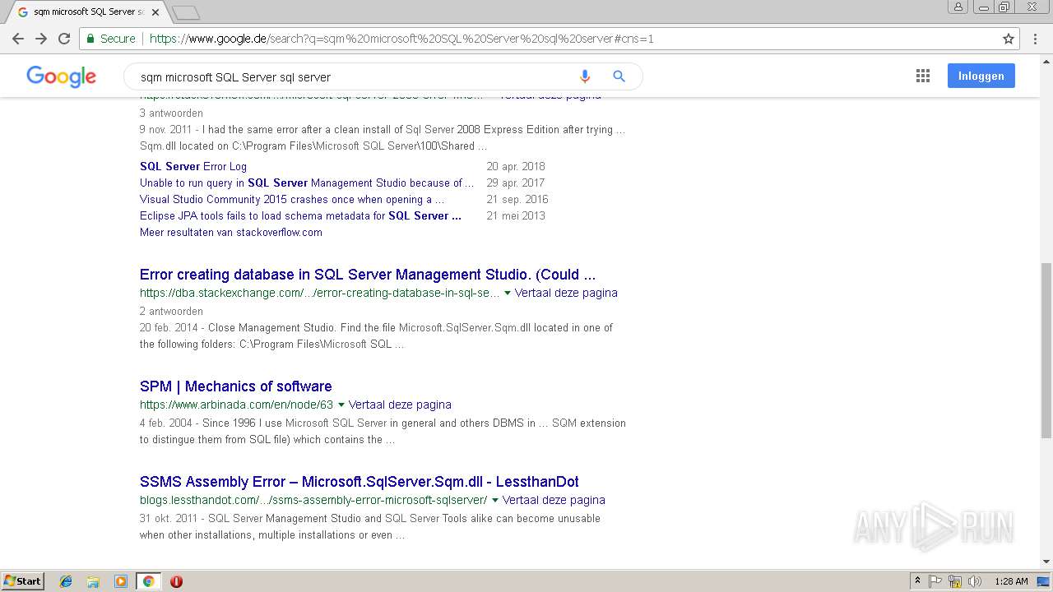The height and width of the screenshot is (592, 1053).
Task: Open the file explorer taskbar icon
Action: [x=94, y=581]
